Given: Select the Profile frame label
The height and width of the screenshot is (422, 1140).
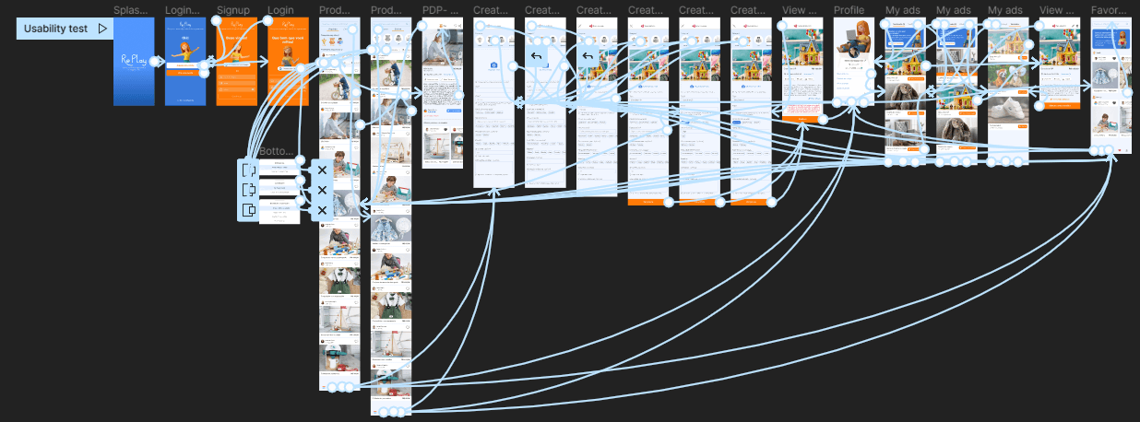Looking at the screenshot, I should coord(849,10).
